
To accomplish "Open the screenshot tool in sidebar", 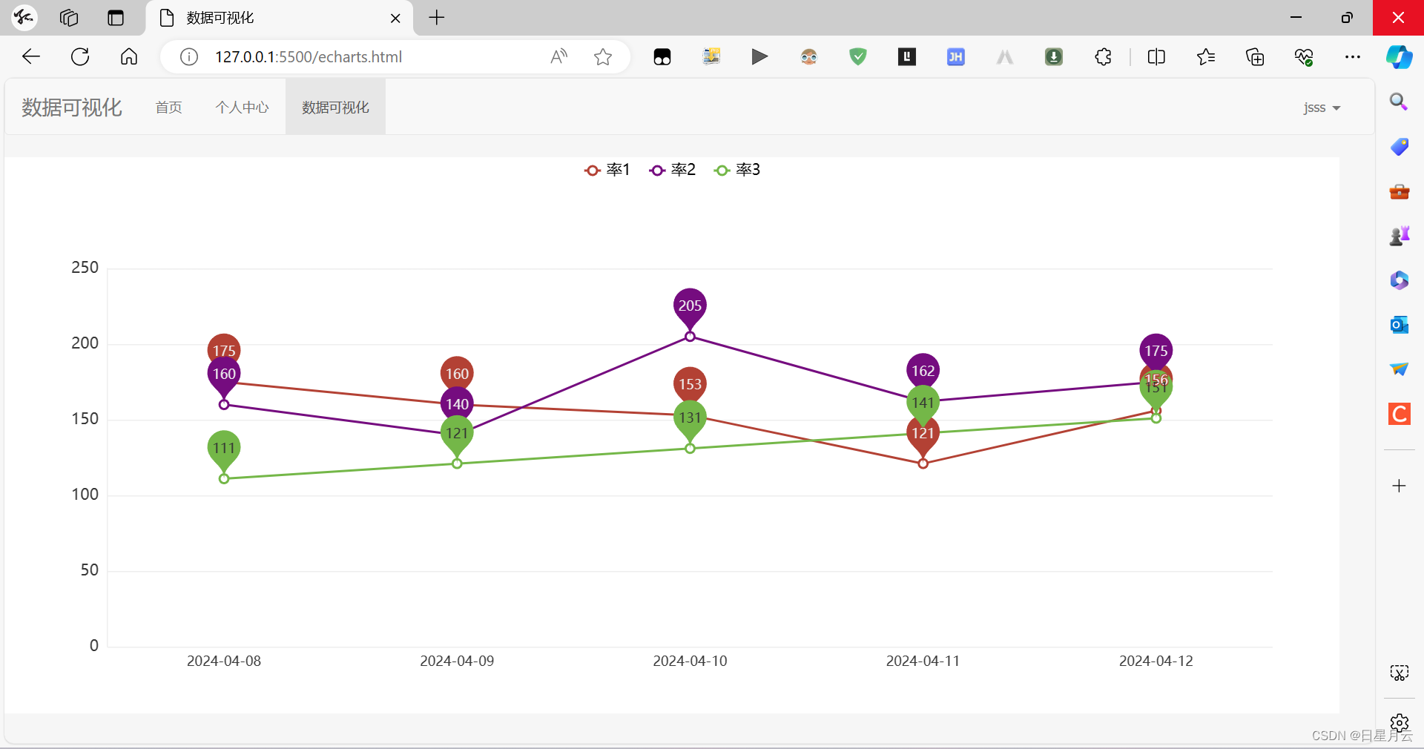I will click(1399, 673).
